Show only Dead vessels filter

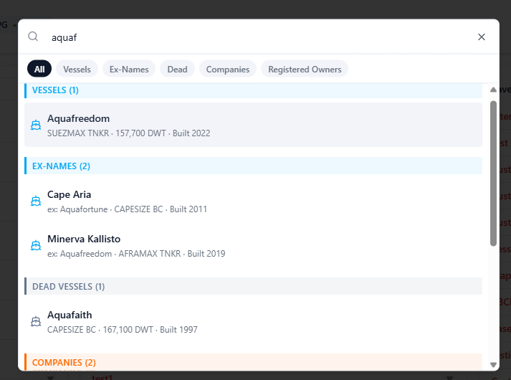tap(177, 69)
